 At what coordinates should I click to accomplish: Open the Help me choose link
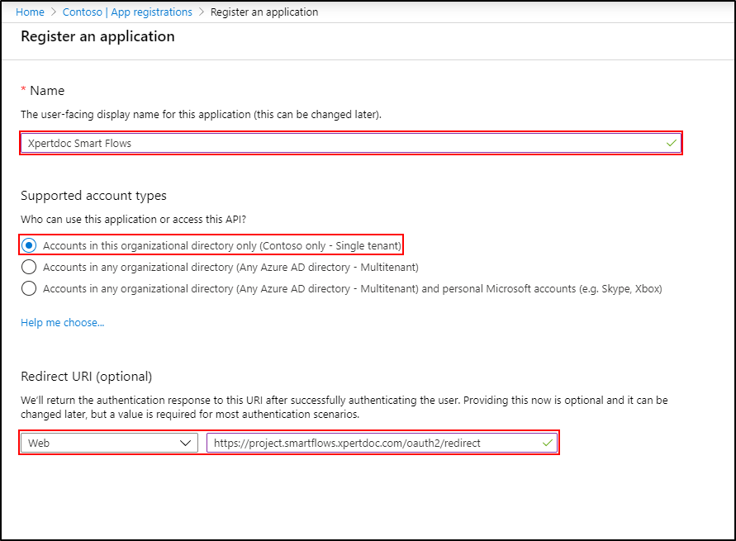coord(63,323)
